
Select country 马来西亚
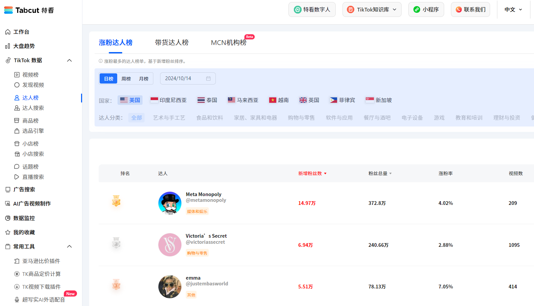point(243,100)
